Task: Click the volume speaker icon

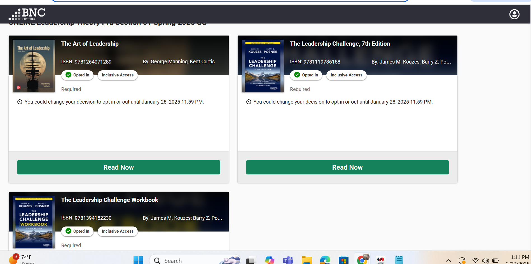Action: pyautogui.click(x=485, y=261)
